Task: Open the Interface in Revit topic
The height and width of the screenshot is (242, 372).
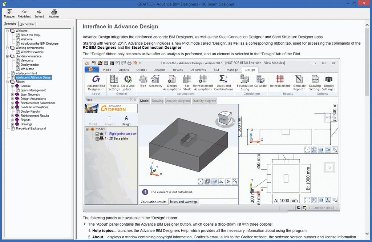Action: tap(26, 73)
